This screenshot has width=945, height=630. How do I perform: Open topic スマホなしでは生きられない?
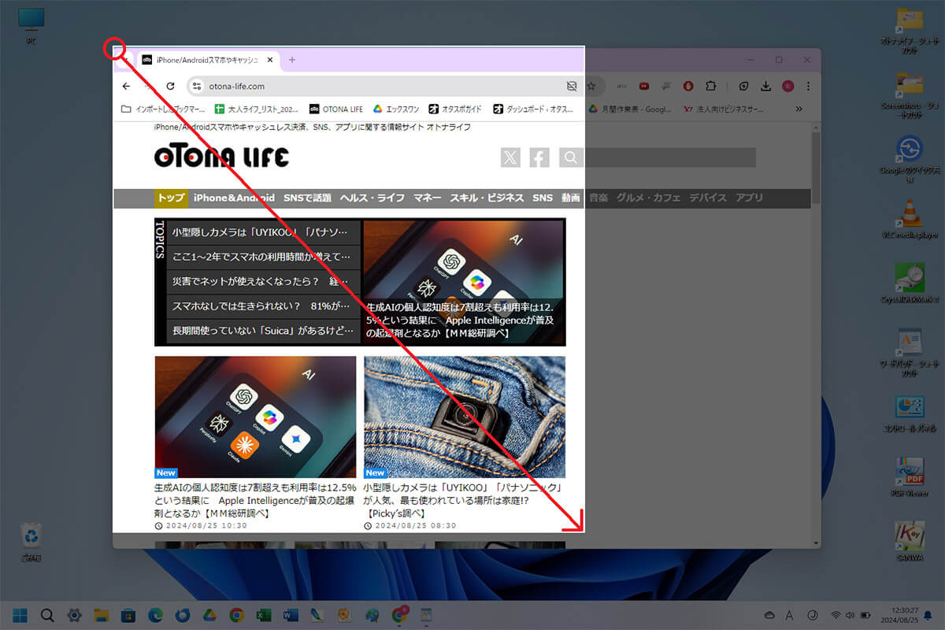click(263, 306)
